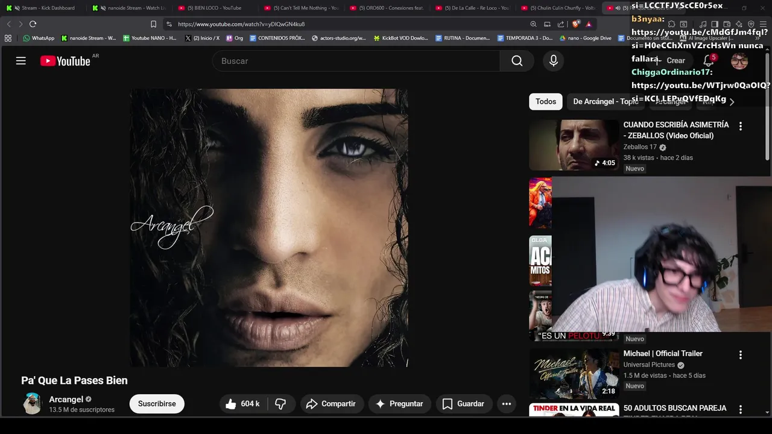
Task: Subscribe to Arcangel with Suscribirse button
Action: [x=157, y=404]
